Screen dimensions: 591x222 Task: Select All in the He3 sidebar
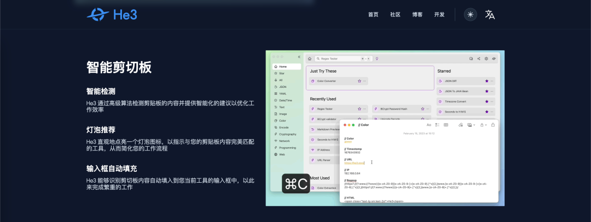coord(286,80)
